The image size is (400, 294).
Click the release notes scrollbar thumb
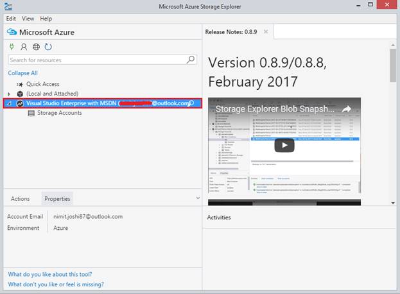tap(393, 65)
